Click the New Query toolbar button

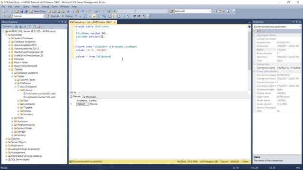pos(38,11)
